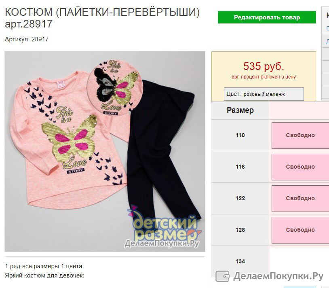
Task: Click the size 134 row label
Action: coord(240,262)
